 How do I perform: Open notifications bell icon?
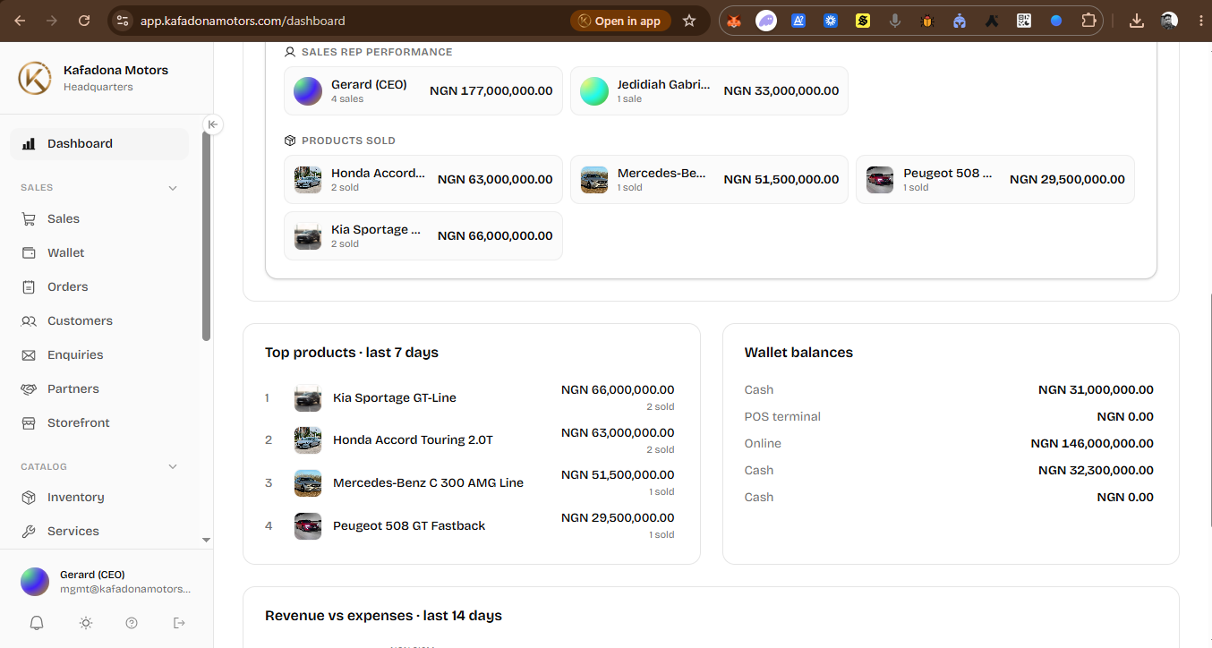click(37, 623)
